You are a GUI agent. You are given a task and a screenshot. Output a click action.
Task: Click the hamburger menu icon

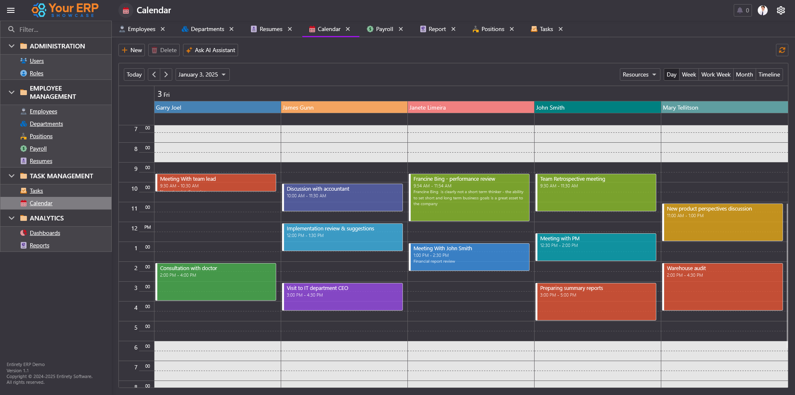(11, 10)
